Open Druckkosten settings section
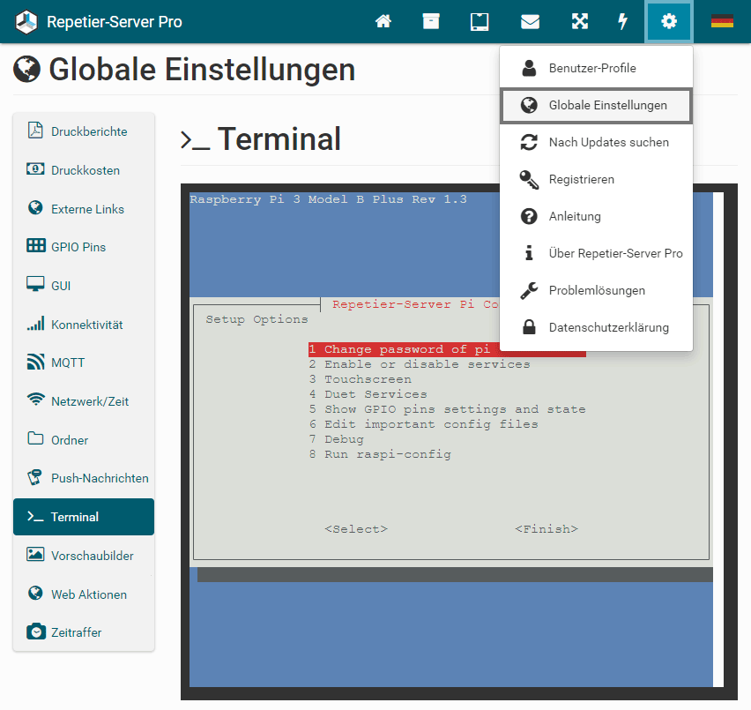Image resolution: width=751 pixels, height=710 pixels. click(x=84, y=170)
